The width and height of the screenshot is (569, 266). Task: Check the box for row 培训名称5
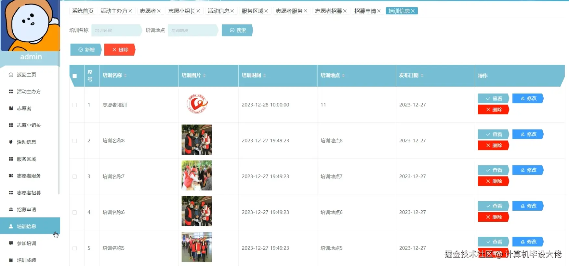pos(75,248)
